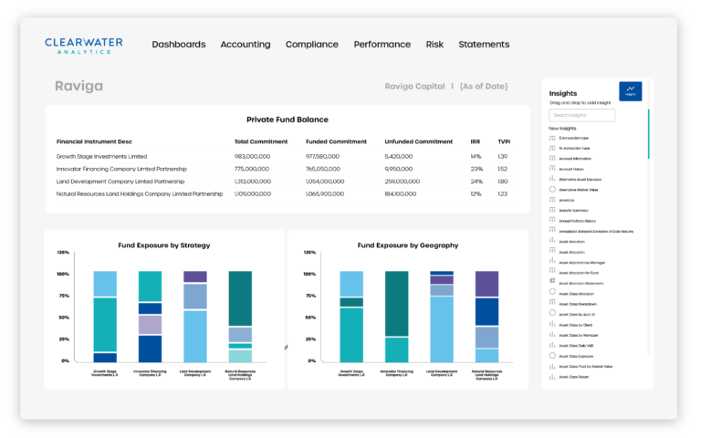Click the Fund Exposure by Strategy title

pos(164,245)
